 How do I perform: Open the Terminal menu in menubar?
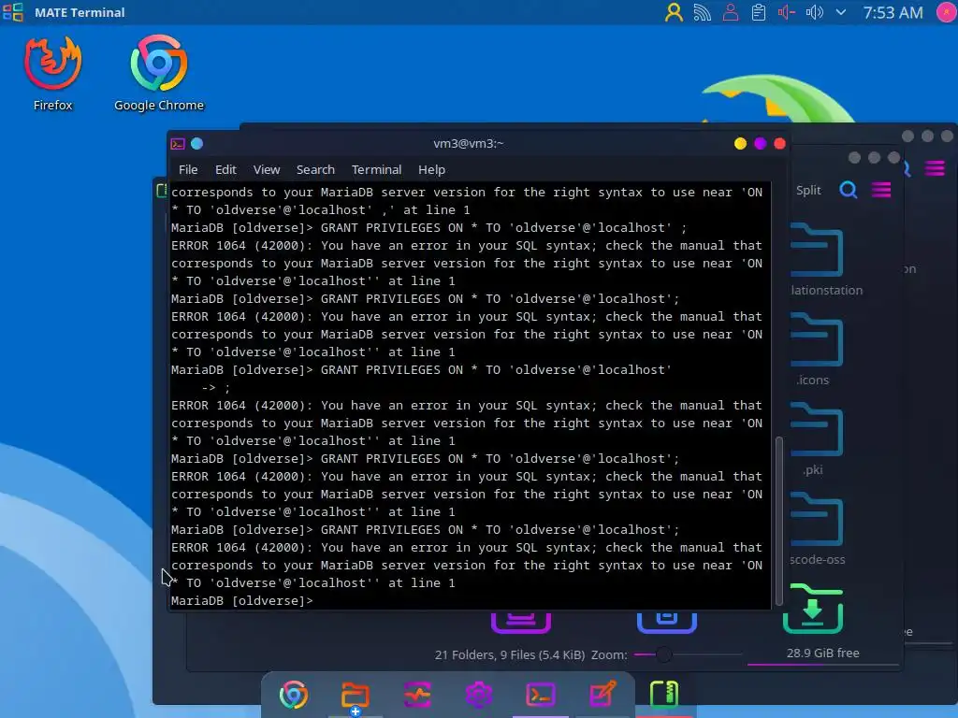point(376,170)
